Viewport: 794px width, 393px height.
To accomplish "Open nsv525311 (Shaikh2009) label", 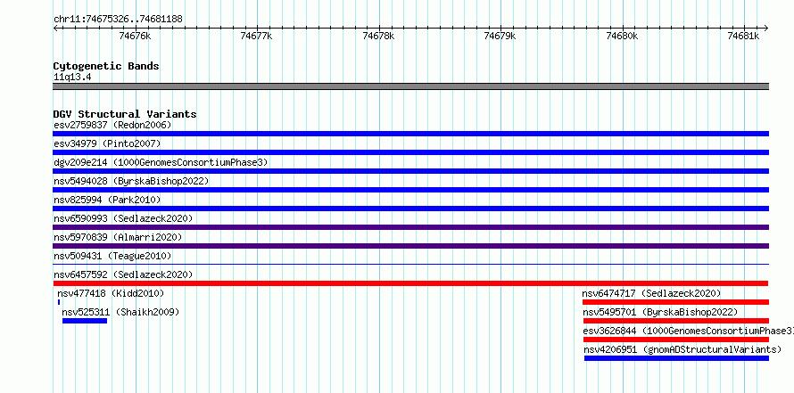I will (x=120, y=312).
